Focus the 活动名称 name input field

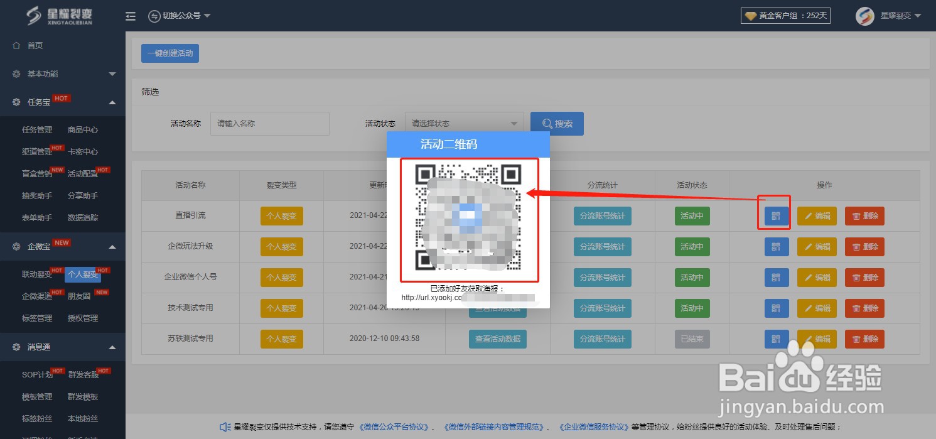[270, 124]
